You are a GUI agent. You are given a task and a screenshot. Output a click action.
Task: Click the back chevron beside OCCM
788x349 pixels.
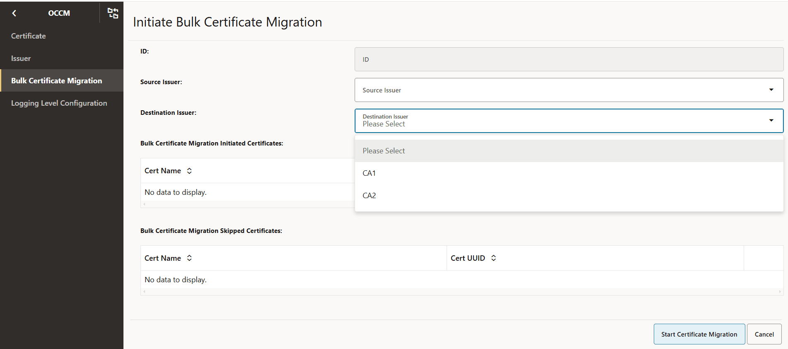click(14, 13)
